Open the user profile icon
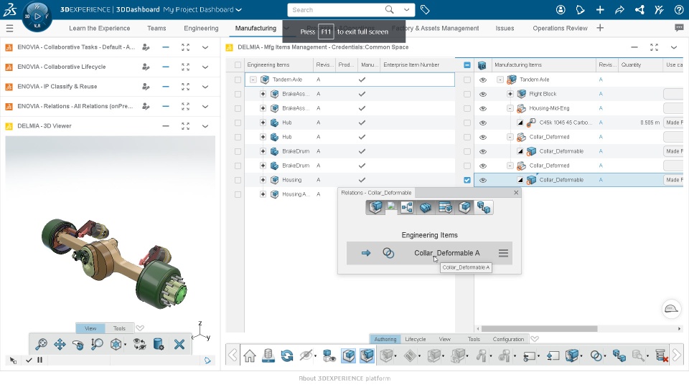689x387 pixels. point(561,9)
